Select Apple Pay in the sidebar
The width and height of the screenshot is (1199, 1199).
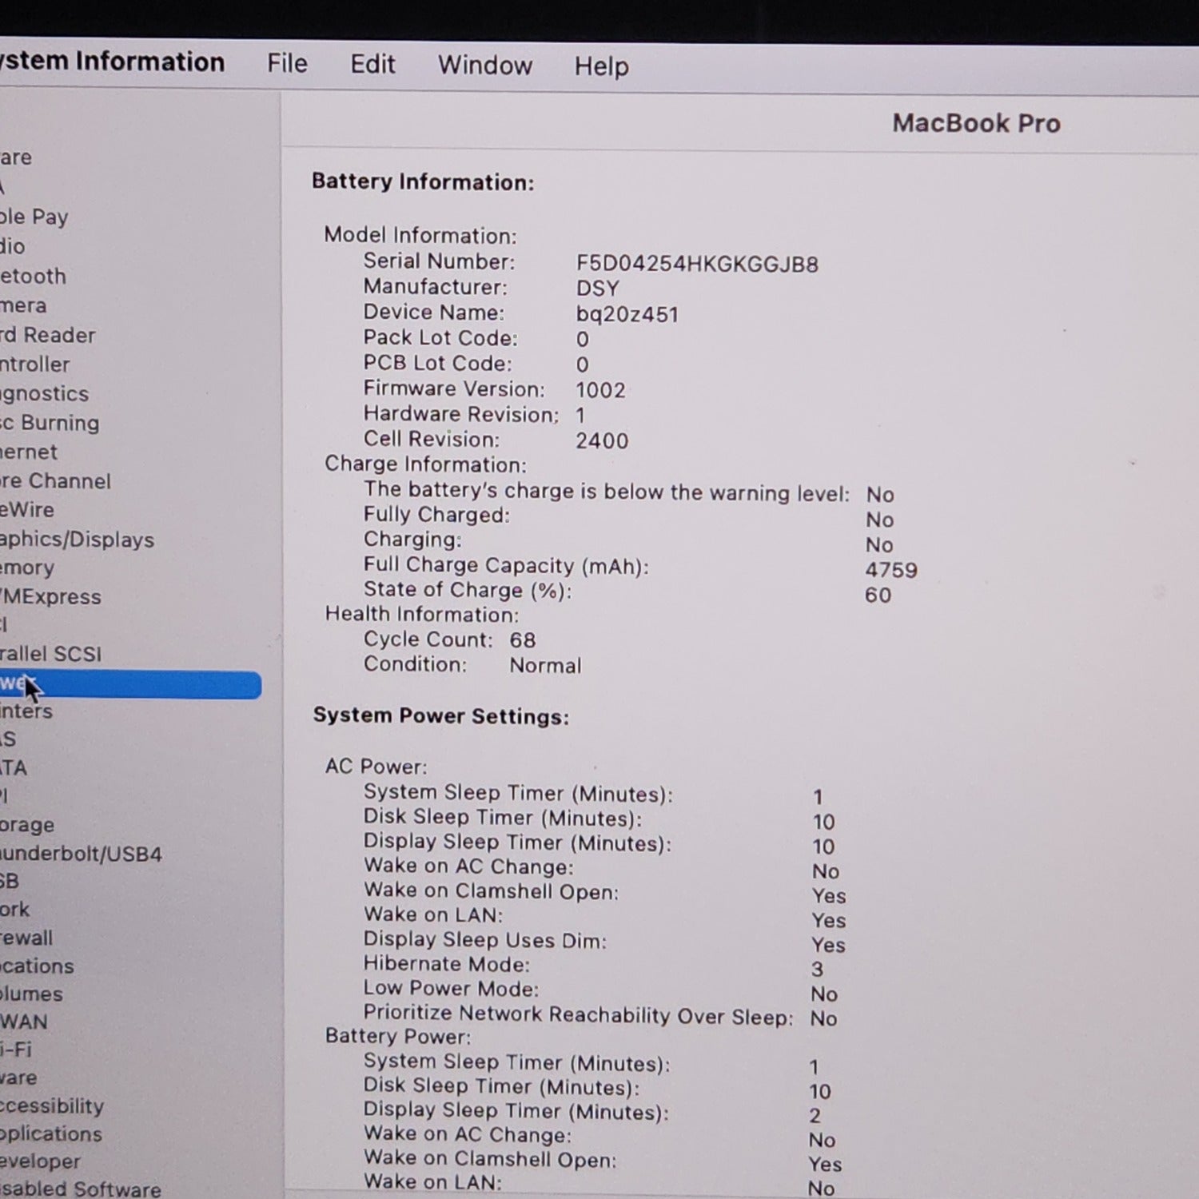[34, 217]
